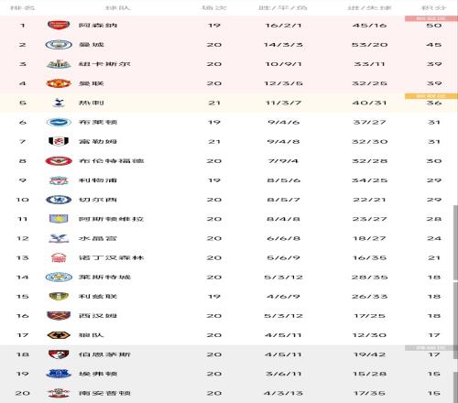Open the Nottingham Forest red tree logo
The height and width of the screenshot is (403, 458).
click(x=59, y=257)
